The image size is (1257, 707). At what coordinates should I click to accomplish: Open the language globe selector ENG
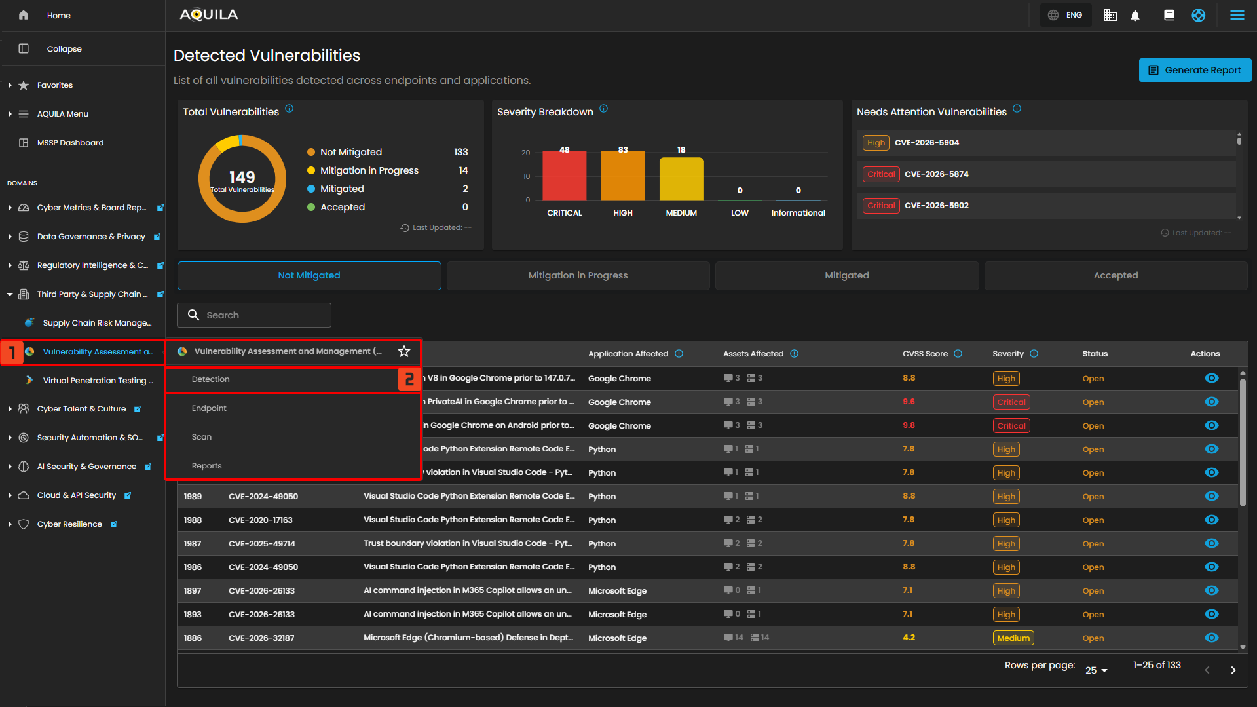coord(1065,15)
